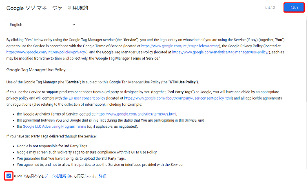
Task: Click the Google タグ マネージャー利用規約 title
Action: click(x=47, y=8)
